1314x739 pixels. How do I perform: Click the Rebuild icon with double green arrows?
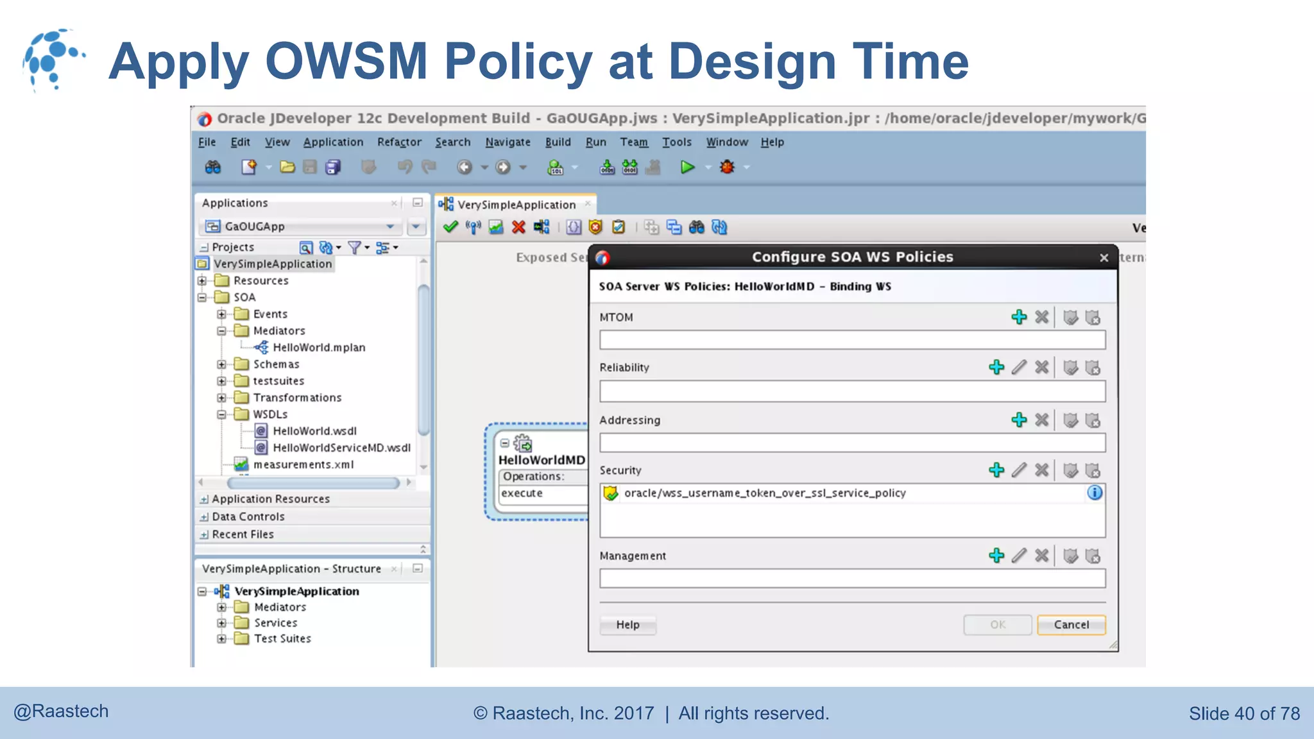point(630,167)
